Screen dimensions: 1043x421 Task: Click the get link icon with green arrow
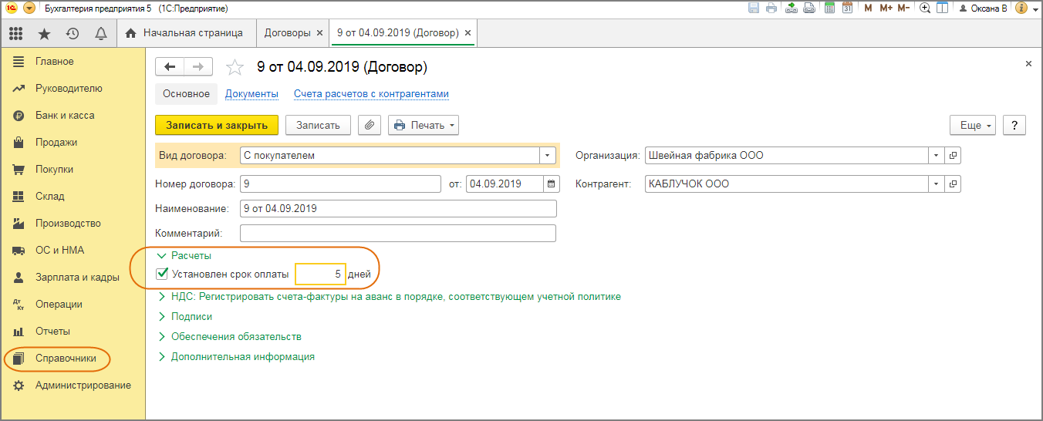pyautogui.click(x=792, y=8)
